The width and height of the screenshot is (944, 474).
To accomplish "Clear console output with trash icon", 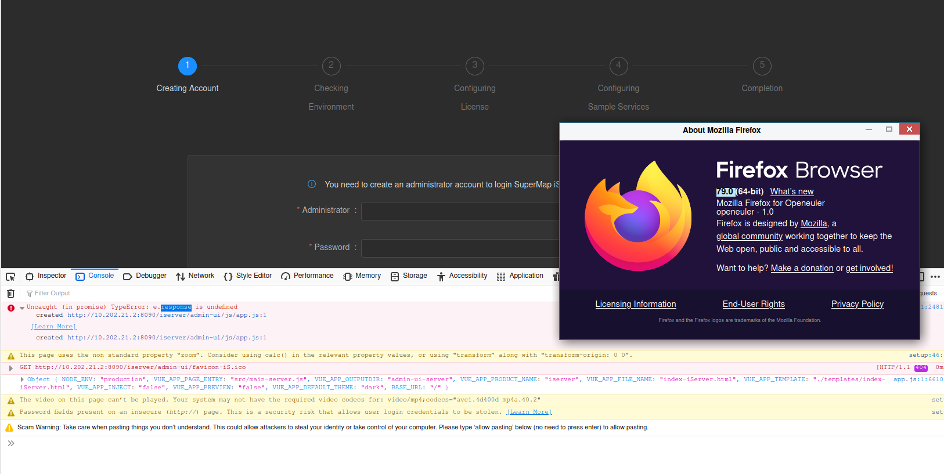I will [x=10, y=294].
